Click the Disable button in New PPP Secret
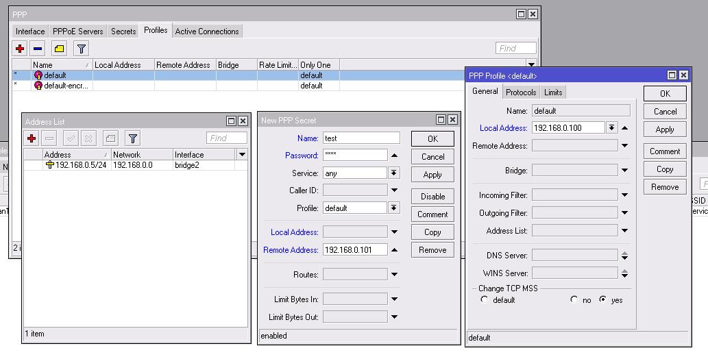This screenshot has width=708, height=357. [x=432, y=197]
